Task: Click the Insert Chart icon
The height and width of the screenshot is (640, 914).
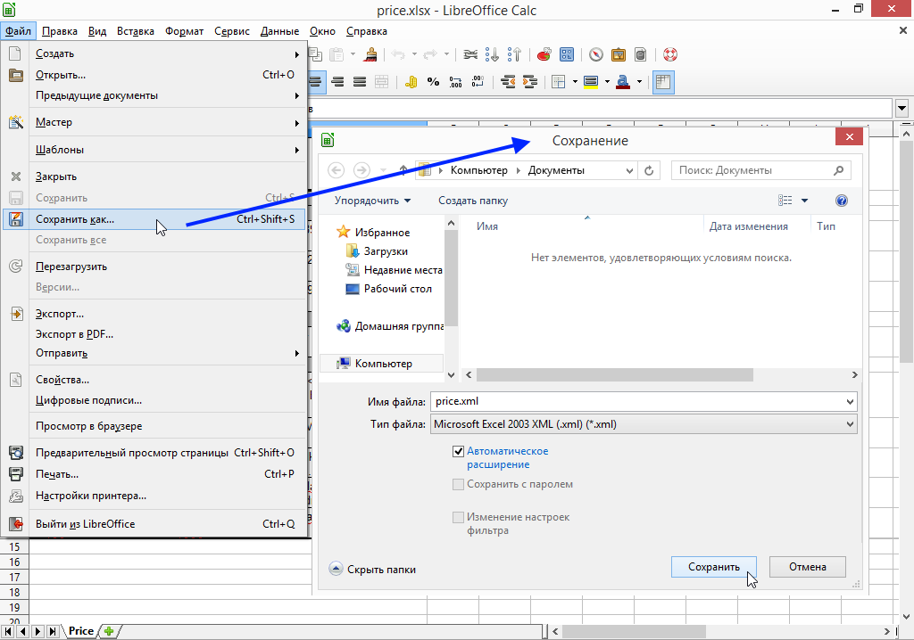Action: coord(544,54)
